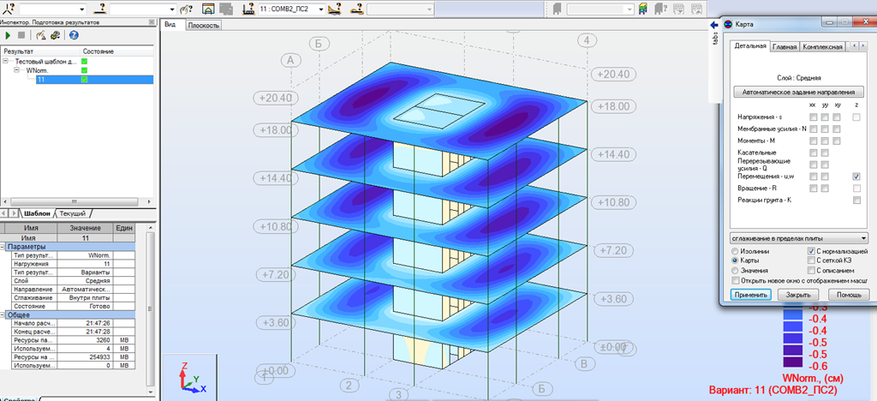Viewport: 877px width, 401px height.
Task: Click the load diagram icon before COMB2_ПС2 dropdown
Action: [x=248, y=9]
